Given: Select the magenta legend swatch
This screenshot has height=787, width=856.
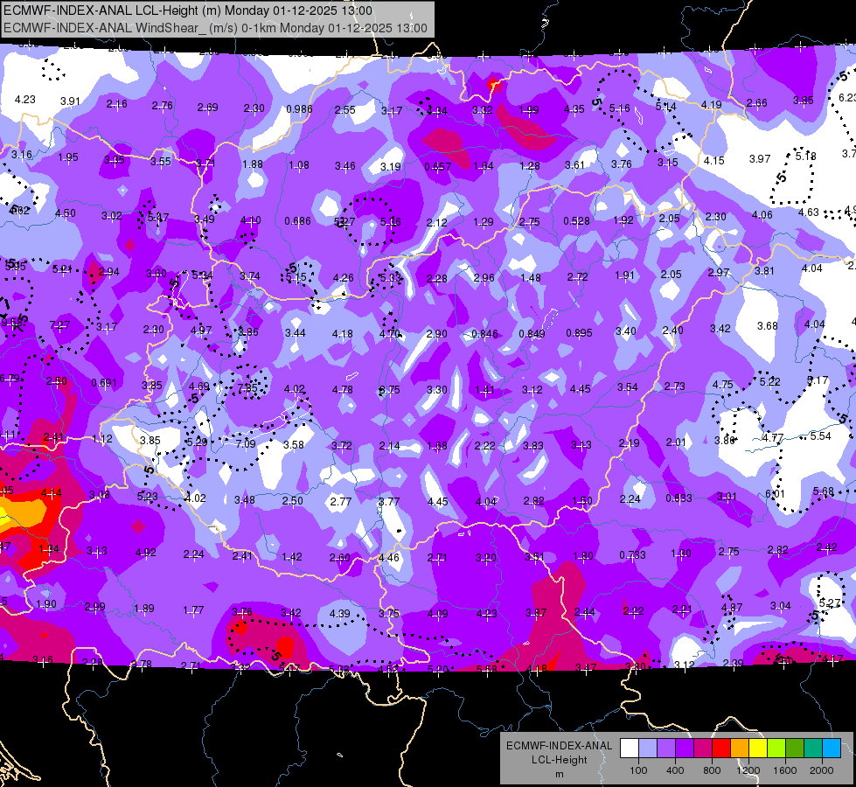Looking at the screenshot, I should [703, 749].
